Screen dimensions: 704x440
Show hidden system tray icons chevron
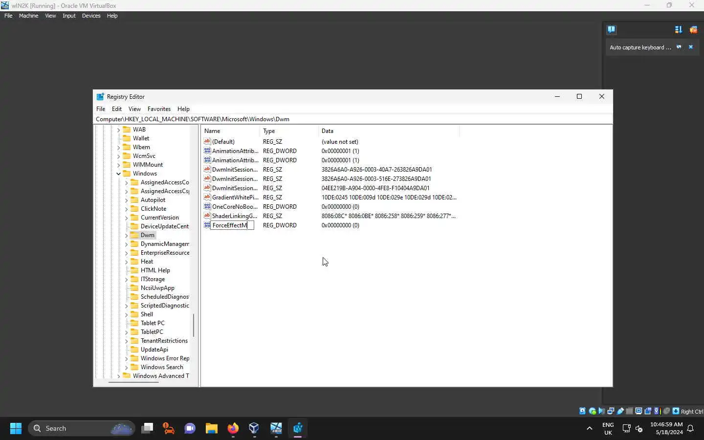(x=590, y=428)
